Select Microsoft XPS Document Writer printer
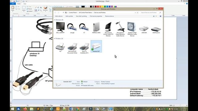 pyautogui.click(x=72, y=48)
